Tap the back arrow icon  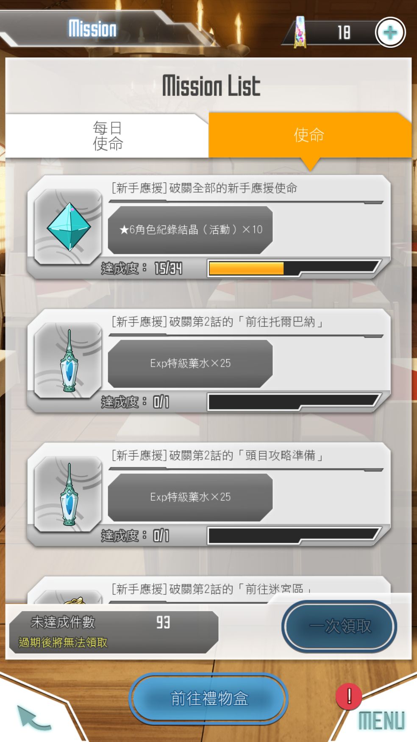34,718
